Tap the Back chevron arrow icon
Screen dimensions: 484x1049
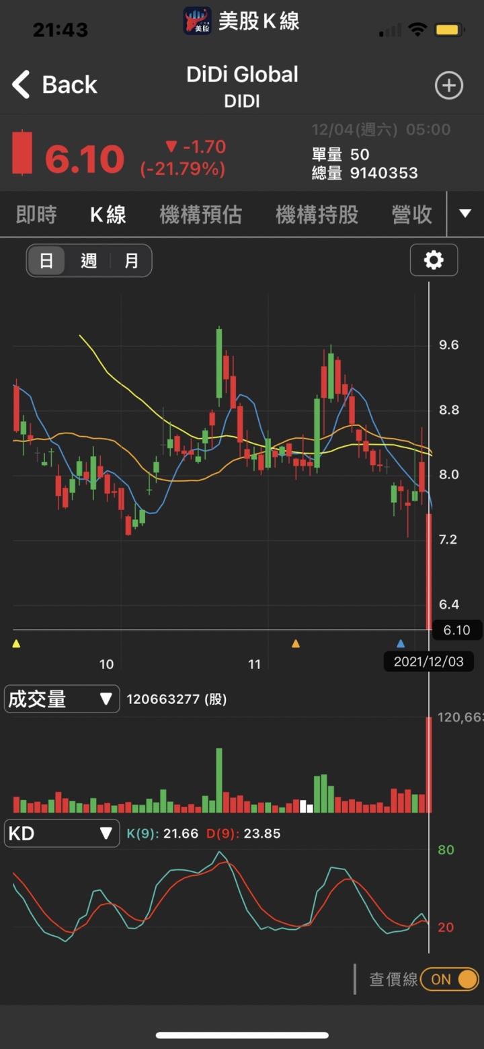click(x=21, y=85)
